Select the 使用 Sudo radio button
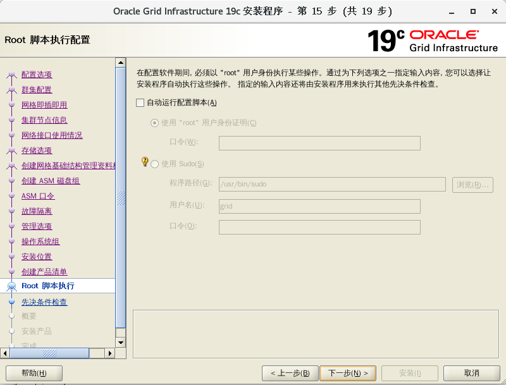The image size is (506, 385). [154, 164]
